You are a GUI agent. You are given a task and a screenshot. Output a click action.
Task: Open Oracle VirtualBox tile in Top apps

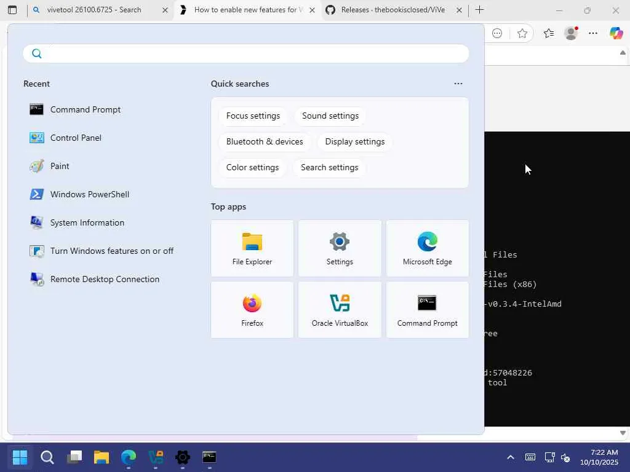(x=340, y=310)
